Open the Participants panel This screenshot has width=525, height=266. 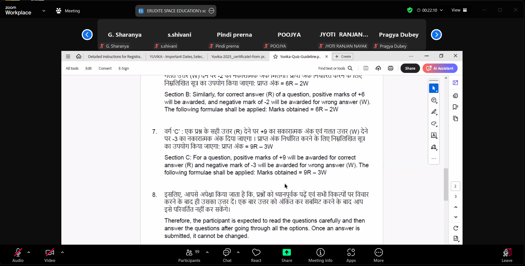pyautogui.click(x=189, y=256)
